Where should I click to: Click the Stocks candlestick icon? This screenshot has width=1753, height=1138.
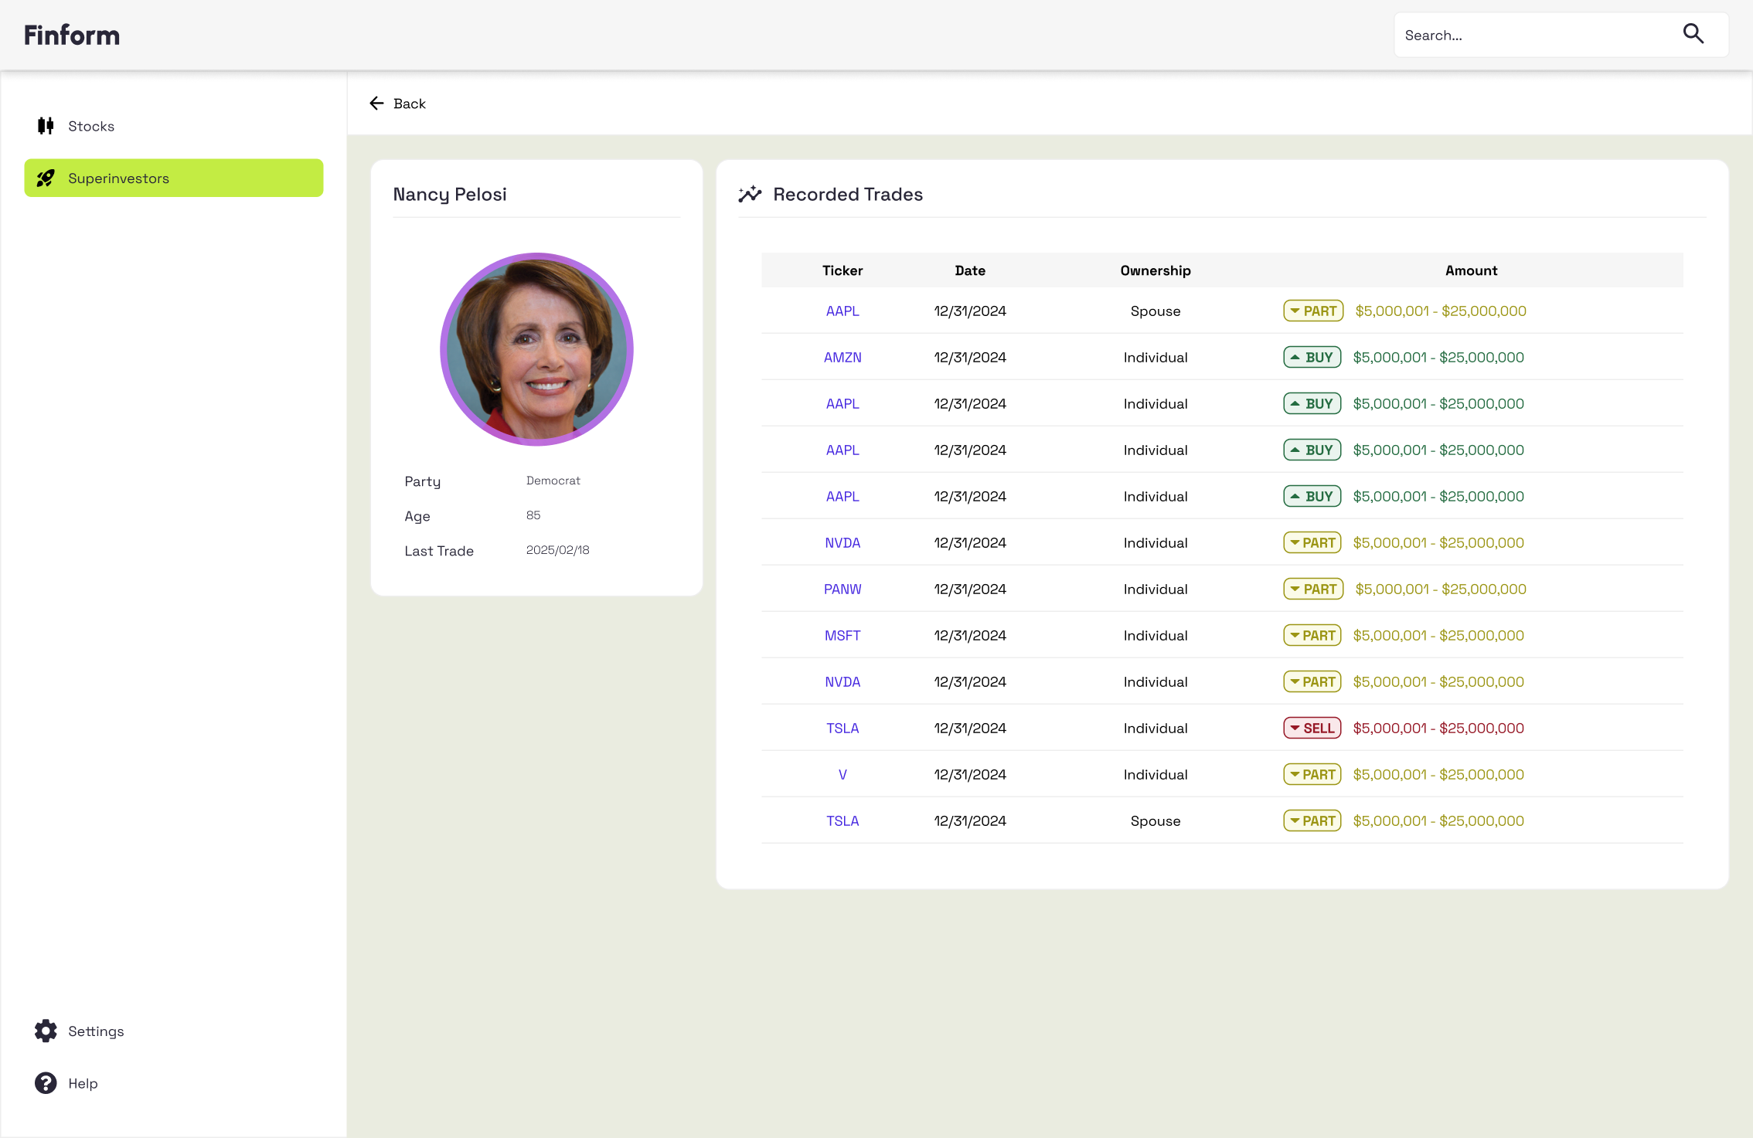click(x=46, y=126)
